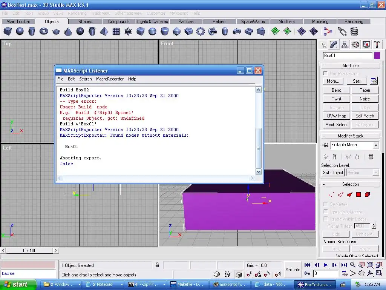This screenshot has width=386, height=290.
Task: Open the MacroRecorder menu
Action: (110, 79)
